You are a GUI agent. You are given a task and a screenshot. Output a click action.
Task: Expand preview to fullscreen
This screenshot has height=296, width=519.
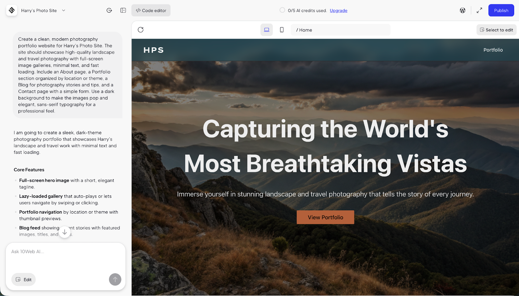pyautogui.click(x=479, y=10)
